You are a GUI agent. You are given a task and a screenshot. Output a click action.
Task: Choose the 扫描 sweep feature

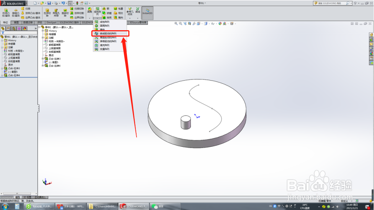tap(26, 9)
